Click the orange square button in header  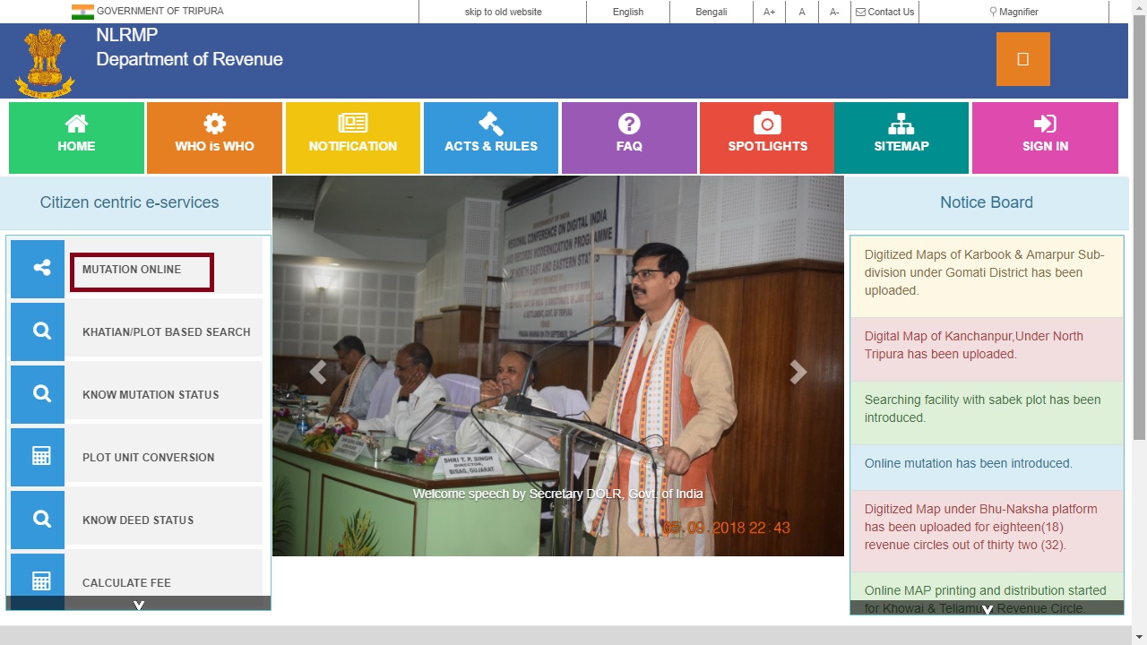click(1022, 59)
